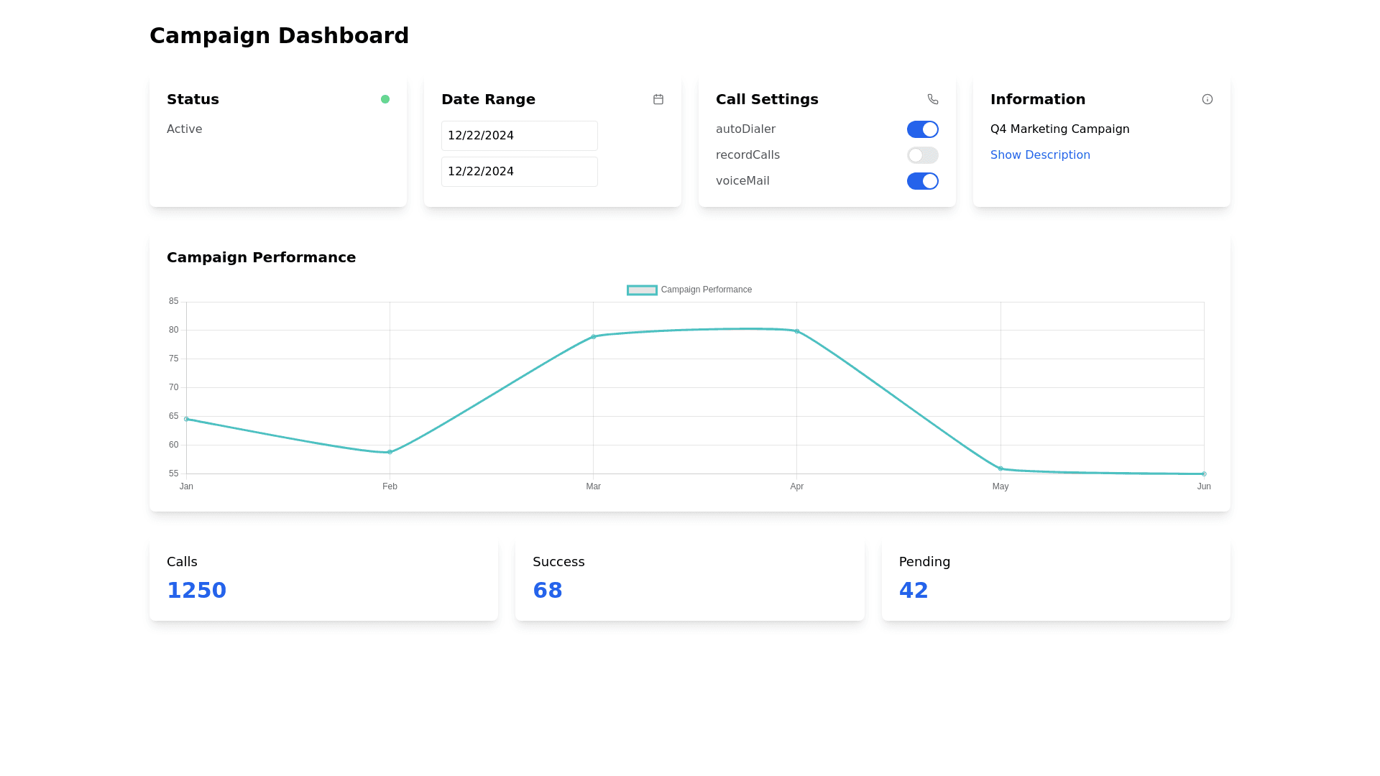The width and height of the screenshot is (1380, 776).
Task: Enable the recordCalls toggle
Action: [922, 155]
